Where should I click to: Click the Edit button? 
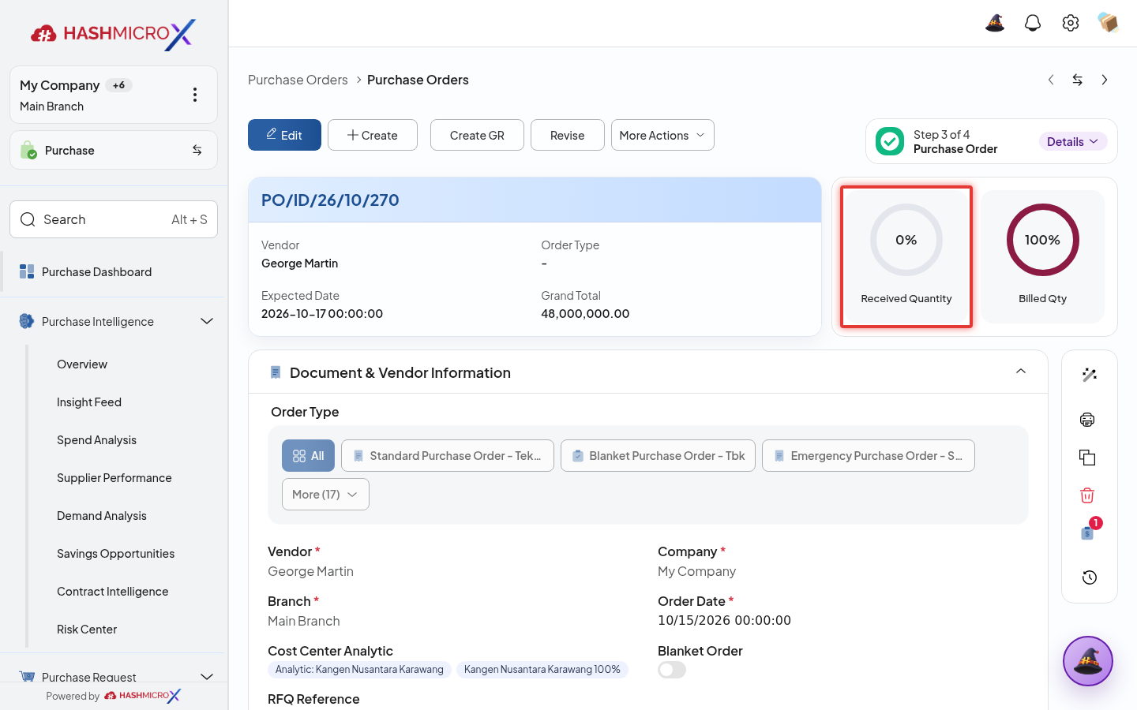(284, 135)
